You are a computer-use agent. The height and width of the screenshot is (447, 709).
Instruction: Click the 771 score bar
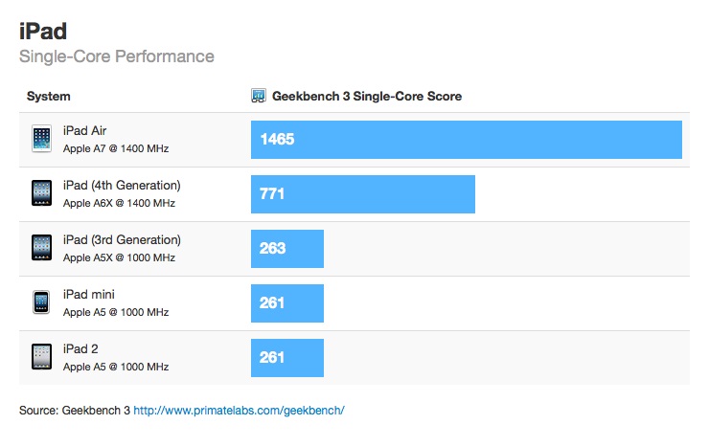tap(363, 193)
